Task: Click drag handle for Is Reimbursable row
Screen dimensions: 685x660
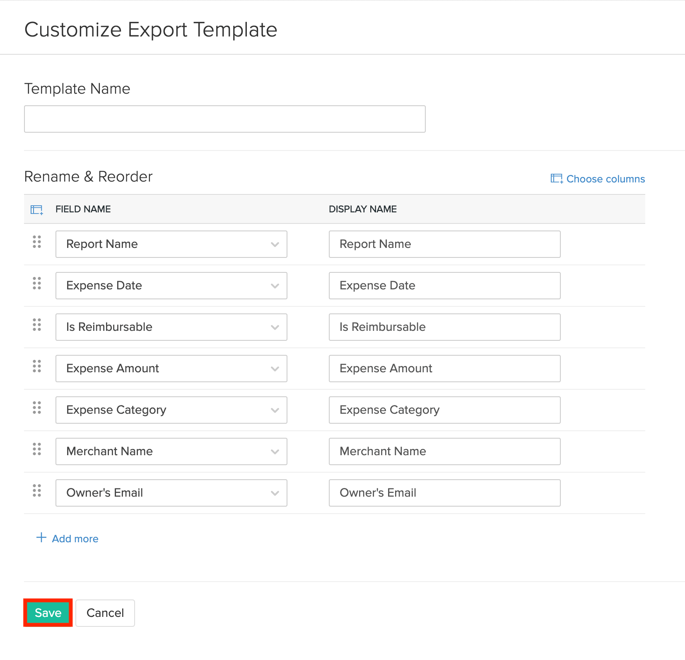Action: [x=37, y=325]
